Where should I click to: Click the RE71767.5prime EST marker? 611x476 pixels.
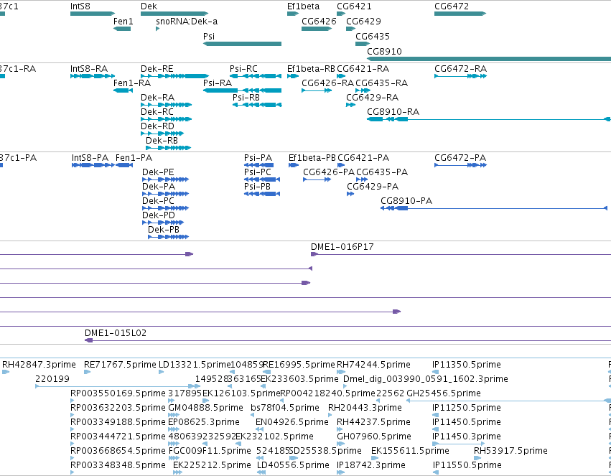tap(88, 372)
